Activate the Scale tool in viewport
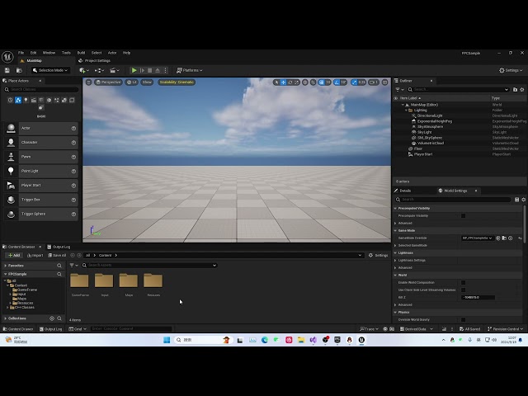This screenshot has height=396, width=528. (297, 82)
